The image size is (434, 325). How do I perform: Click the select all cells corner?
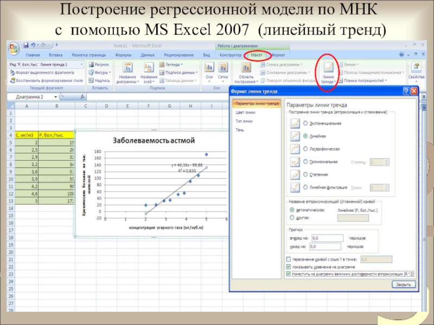tap(11, 106)
